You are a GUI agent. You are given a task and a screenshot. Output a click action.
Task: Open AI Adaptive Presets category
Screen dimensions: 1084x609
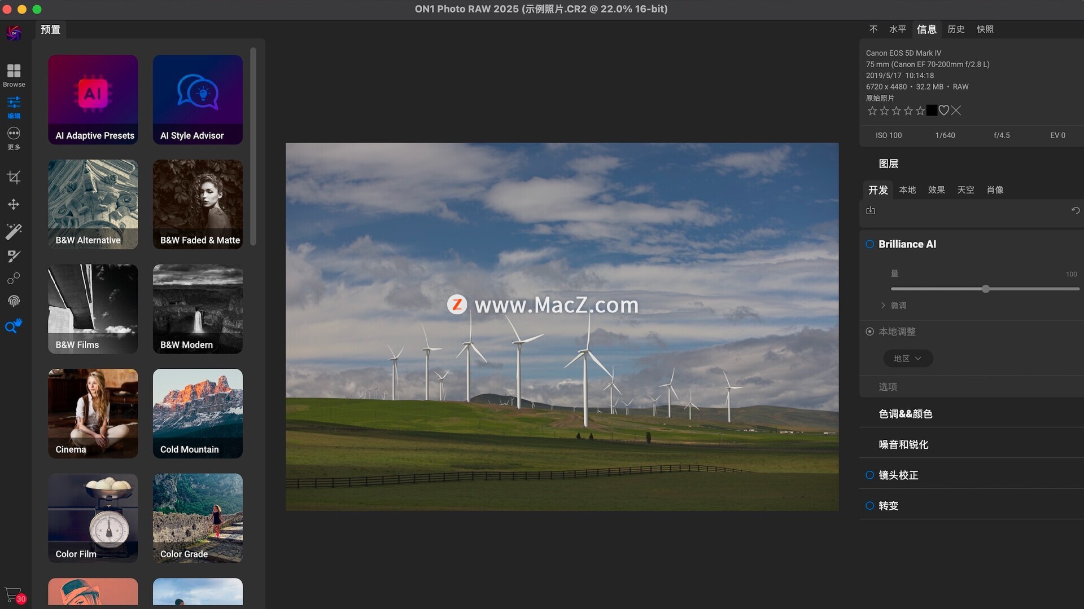93,100
